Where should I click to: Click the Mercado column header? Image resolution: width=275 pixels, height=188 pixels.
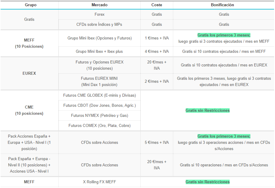pos(99,5)
